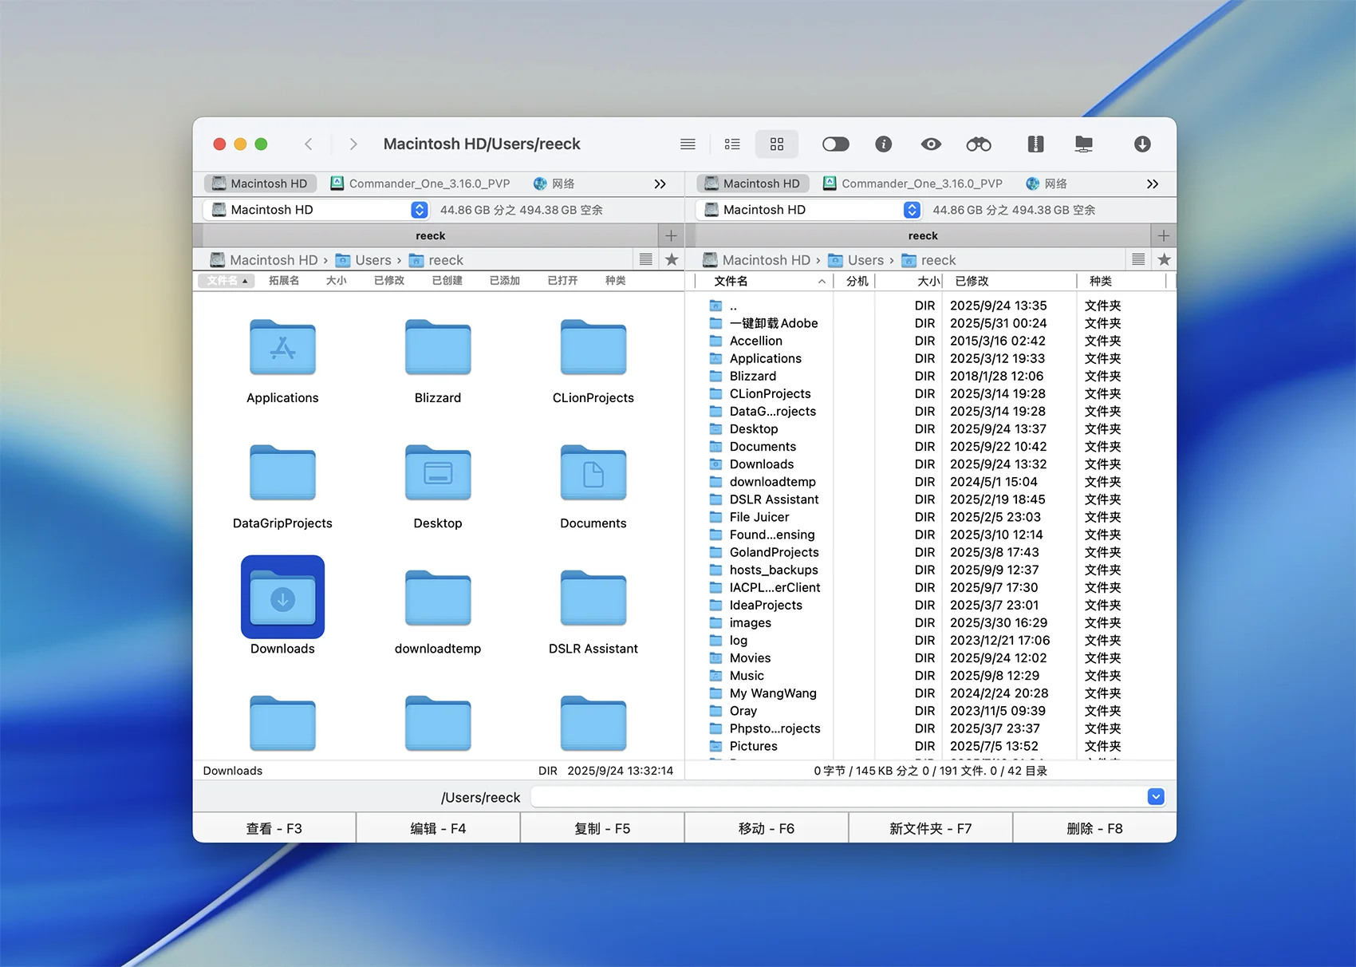Open the network connections icon
The height and width of the screenshot is (967, 1356).
(1083, 144)
